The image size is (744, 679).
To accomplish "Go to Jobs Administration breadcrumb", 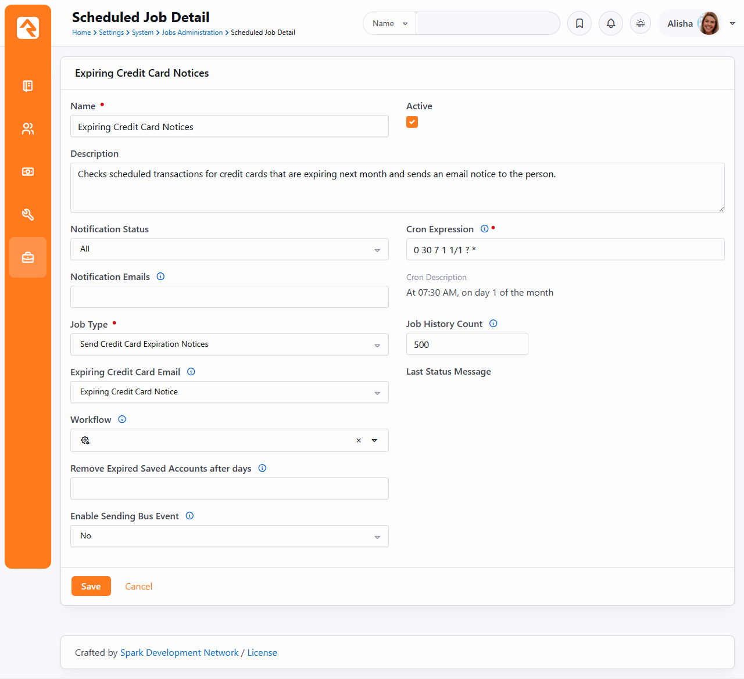I will point(192,33).
